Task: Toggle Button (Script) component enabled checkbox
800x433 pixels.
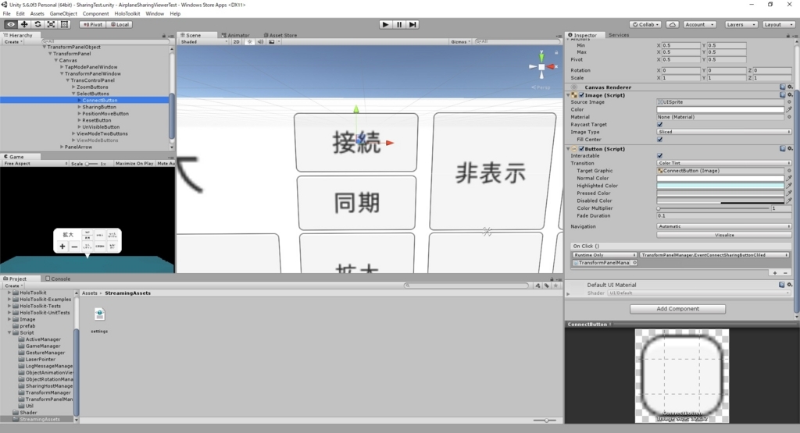Action: click(x=581, y=149)
